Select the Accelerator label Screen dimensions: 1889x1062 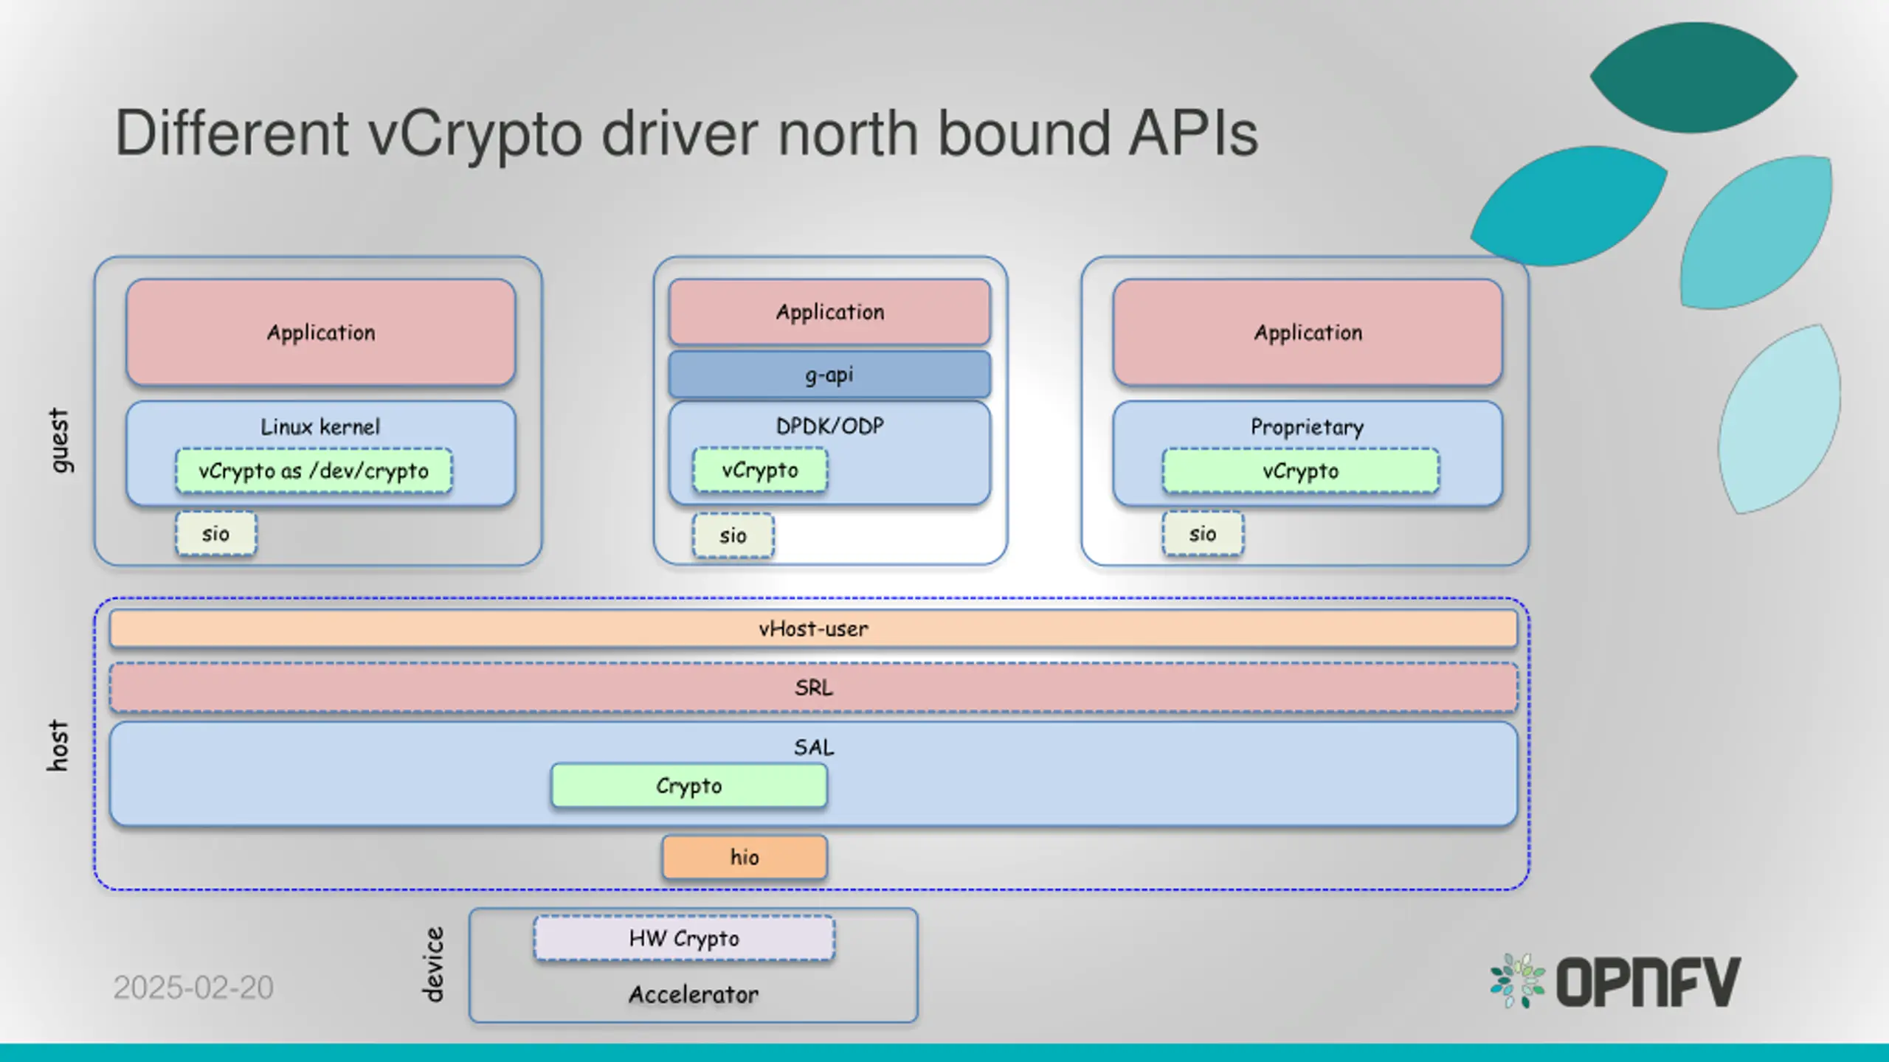[x=693, y=995]
